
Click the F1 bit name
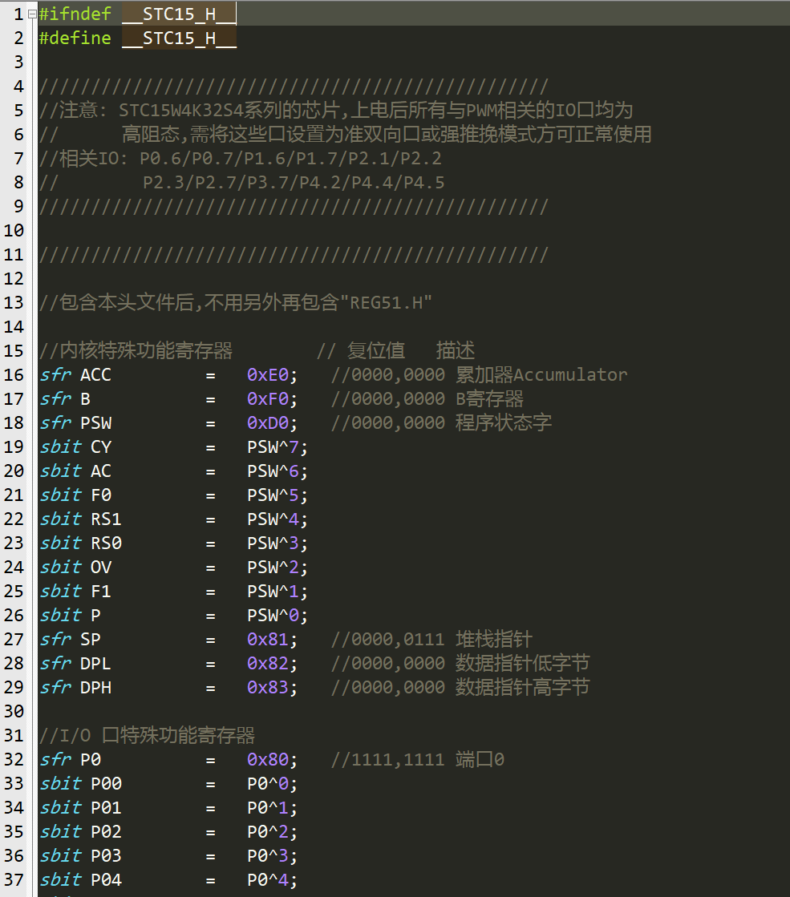[x=101, y=591]
